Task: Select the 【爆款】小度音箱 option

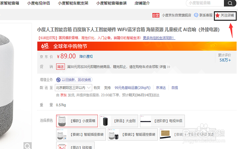Action: pyautogui.click(x=77, y=121)
